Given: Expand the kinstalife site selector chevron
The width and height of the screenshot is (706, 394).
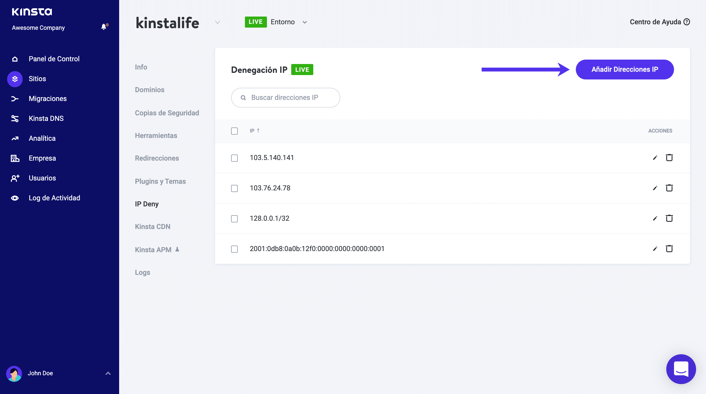Looking at the screenshot, I should pyautogui.click(x=218, y=22).
